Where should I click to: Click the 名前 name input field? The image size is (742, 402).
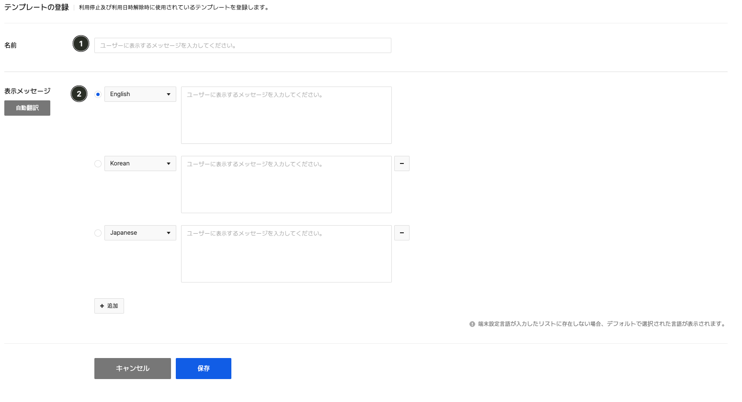pyautogui.click(x=242, y=45)
